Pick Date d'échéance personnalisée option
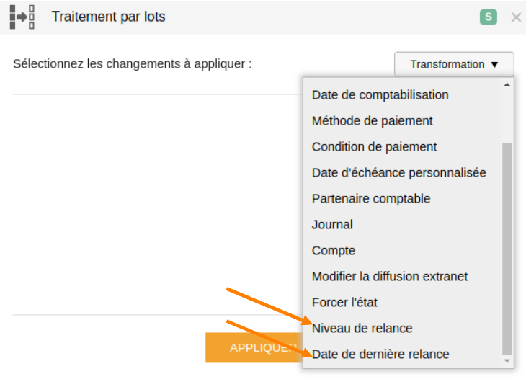Image resolution: width=526 pixels, height=387 pixels. click(399, 172)
